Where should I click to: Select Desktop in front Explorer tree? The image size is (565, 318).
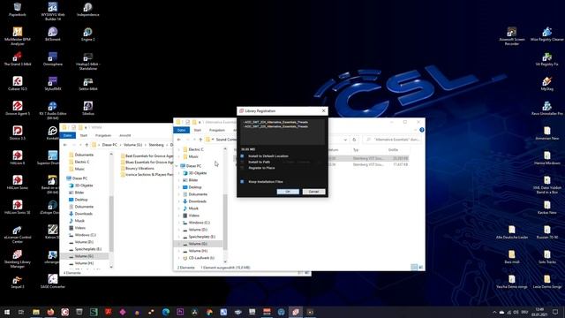click(195, 187)
